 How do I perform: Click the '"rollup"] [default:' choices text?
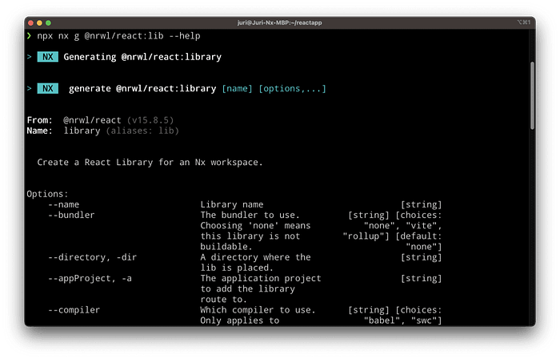[x=392, y=236]
